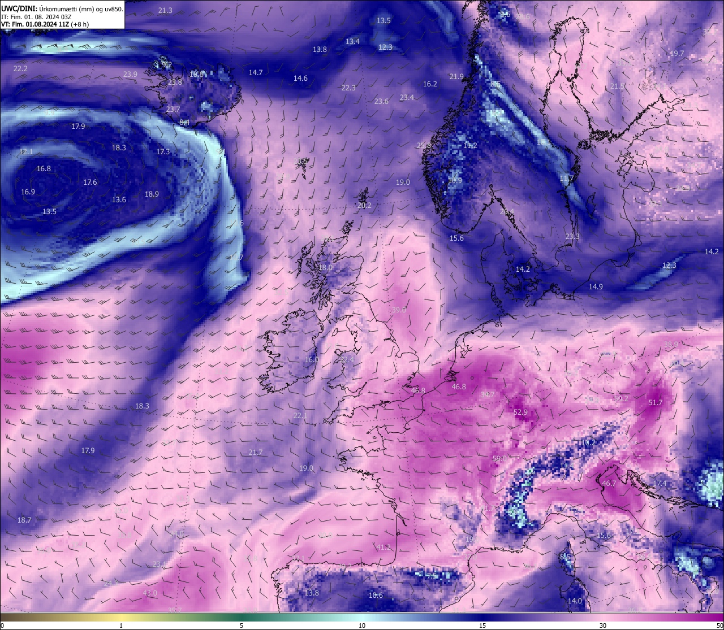Click the 16.2 value label
724x630 pixels.
point(430,84)
